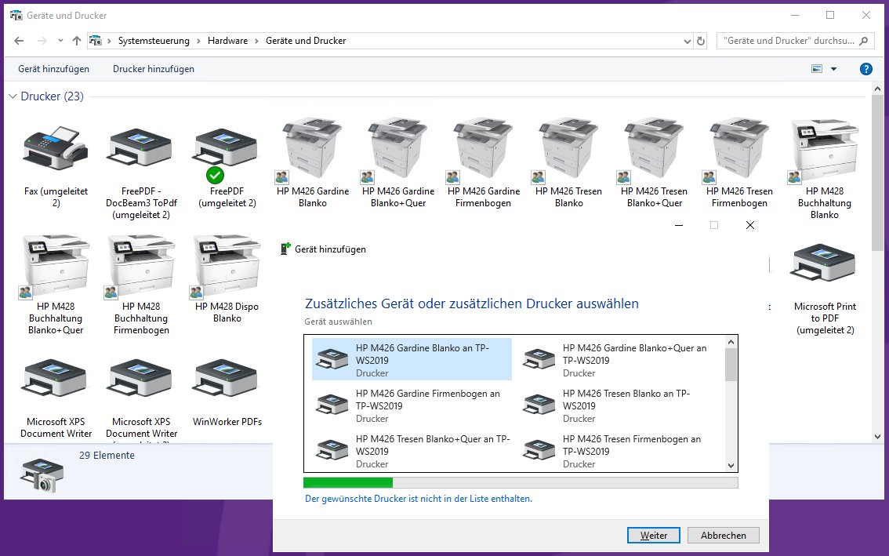Open the address bar history dropdown
This screenshot has width=889, height=556.
pos(687,40)
